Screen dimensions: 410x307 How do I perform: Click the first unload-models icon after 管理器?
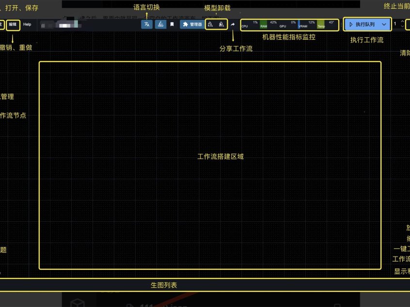click(210, 25)
